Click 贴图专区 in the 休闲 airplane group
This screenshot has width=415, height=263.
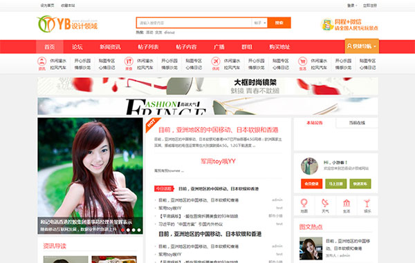[x=281, y=61]
